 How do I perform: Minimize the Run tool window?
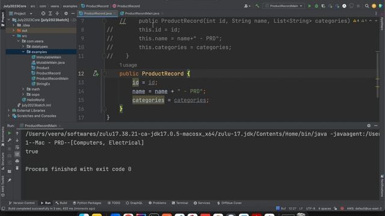[x=376, y=125]
